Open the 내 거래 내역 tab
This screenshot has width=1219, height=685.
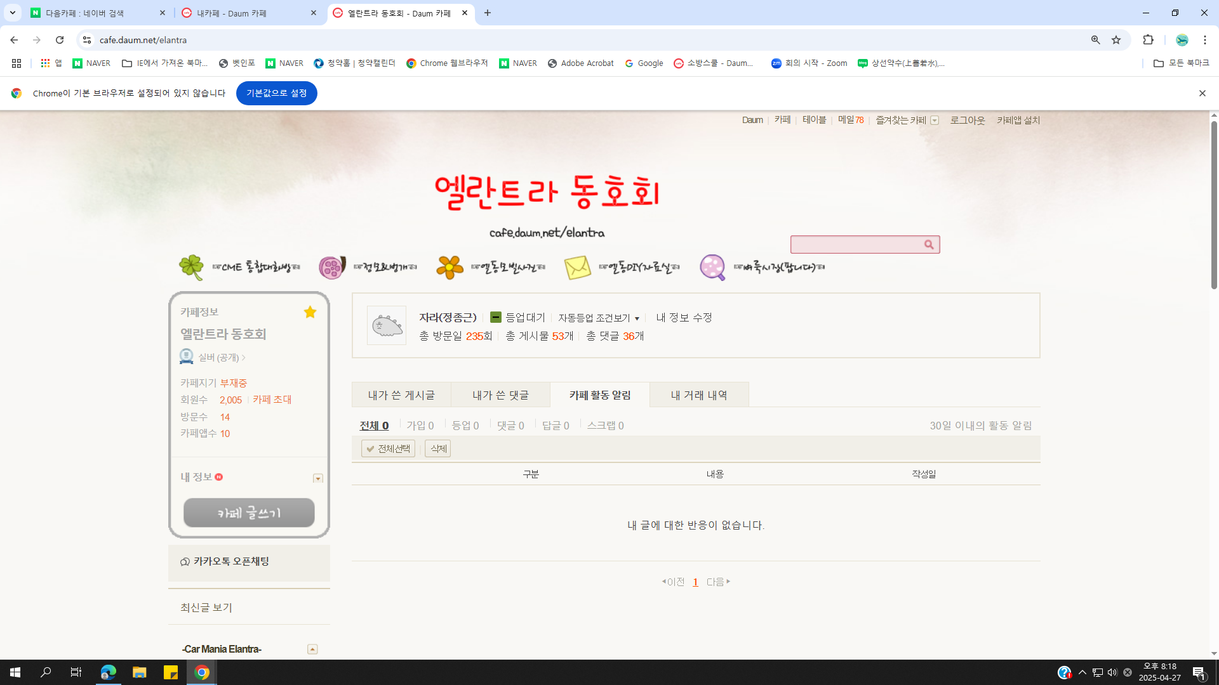tap(699, 395)
